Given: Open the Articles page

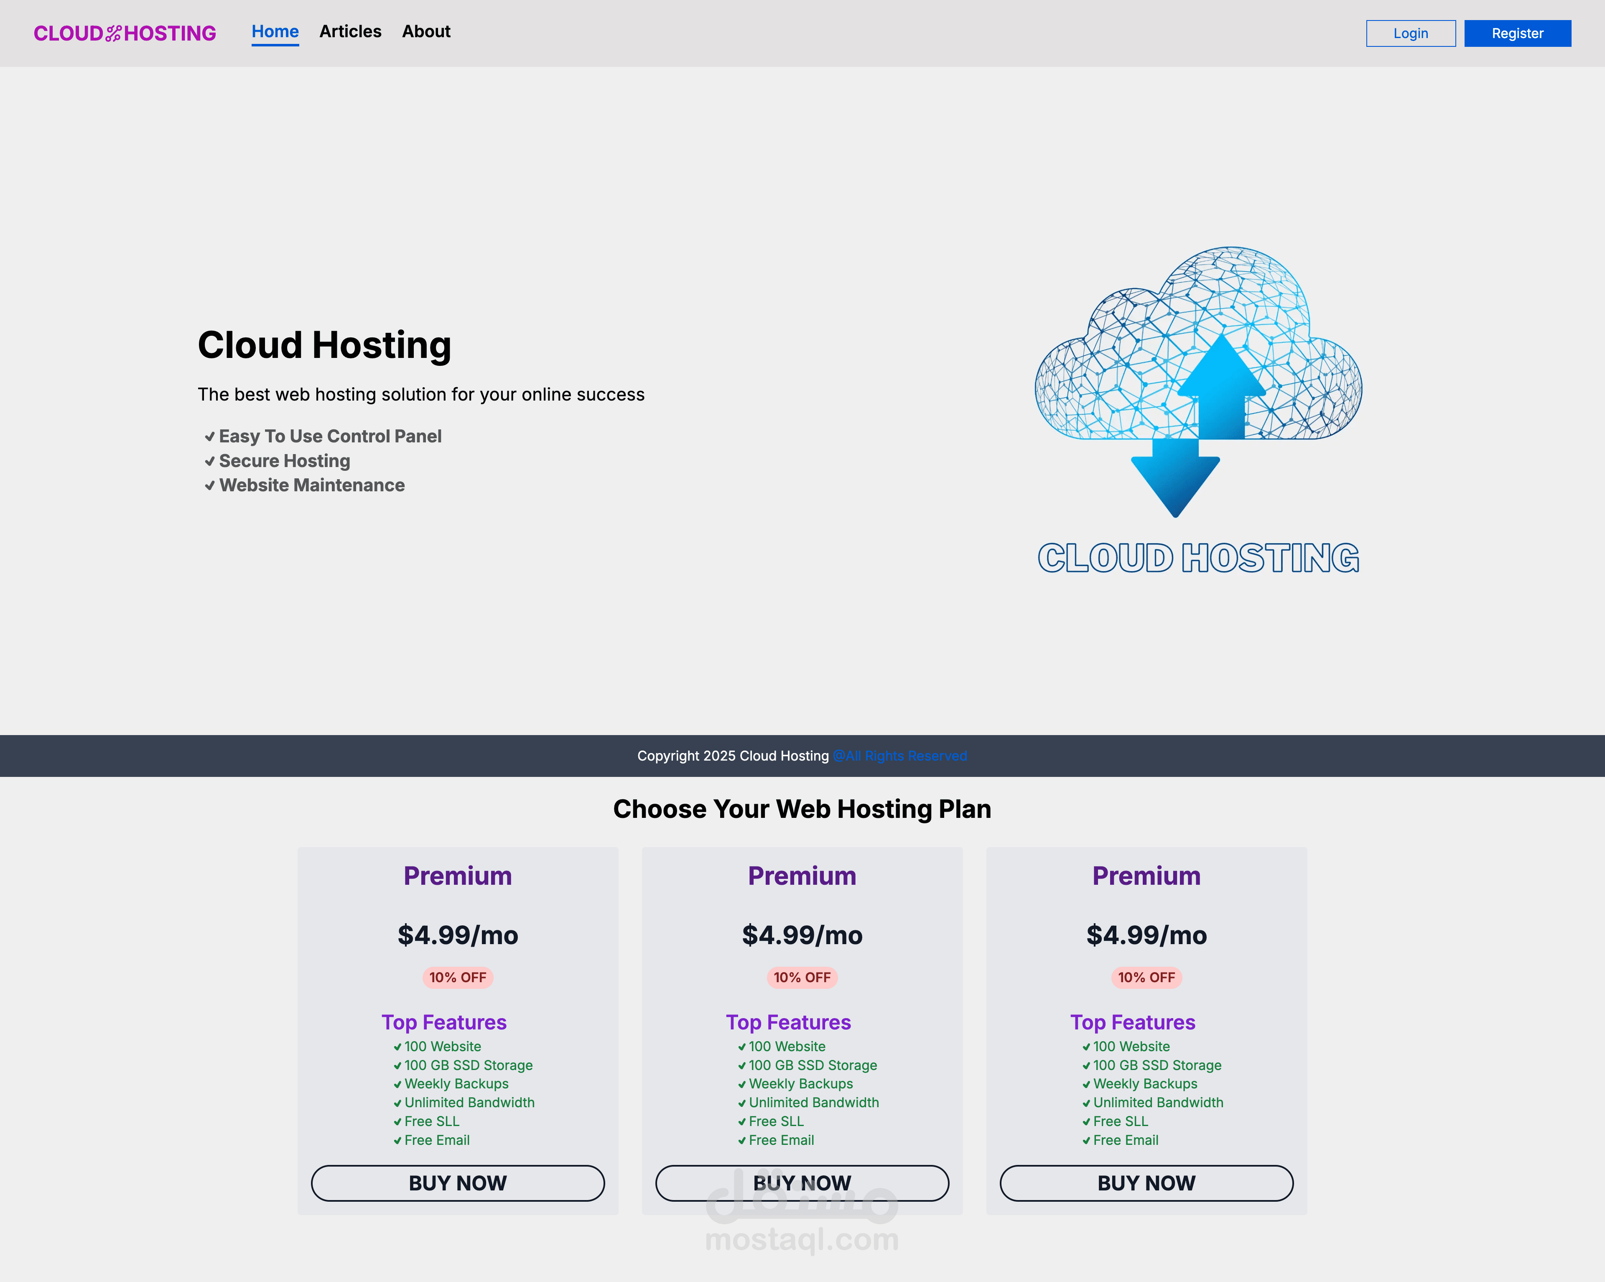Looking at the screenshot, I should pos(350,31).
